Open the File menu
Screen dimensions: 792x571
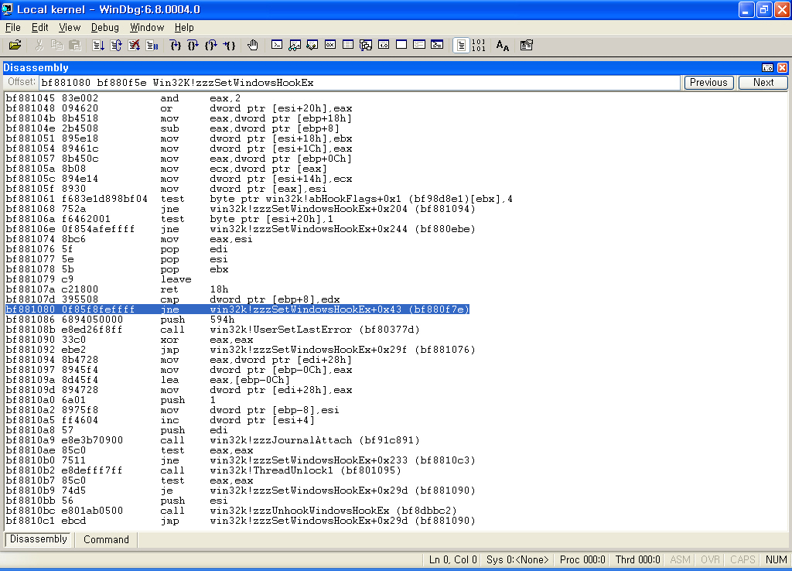[12, 27]
